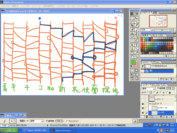Open the status bar info arrow

47,125
